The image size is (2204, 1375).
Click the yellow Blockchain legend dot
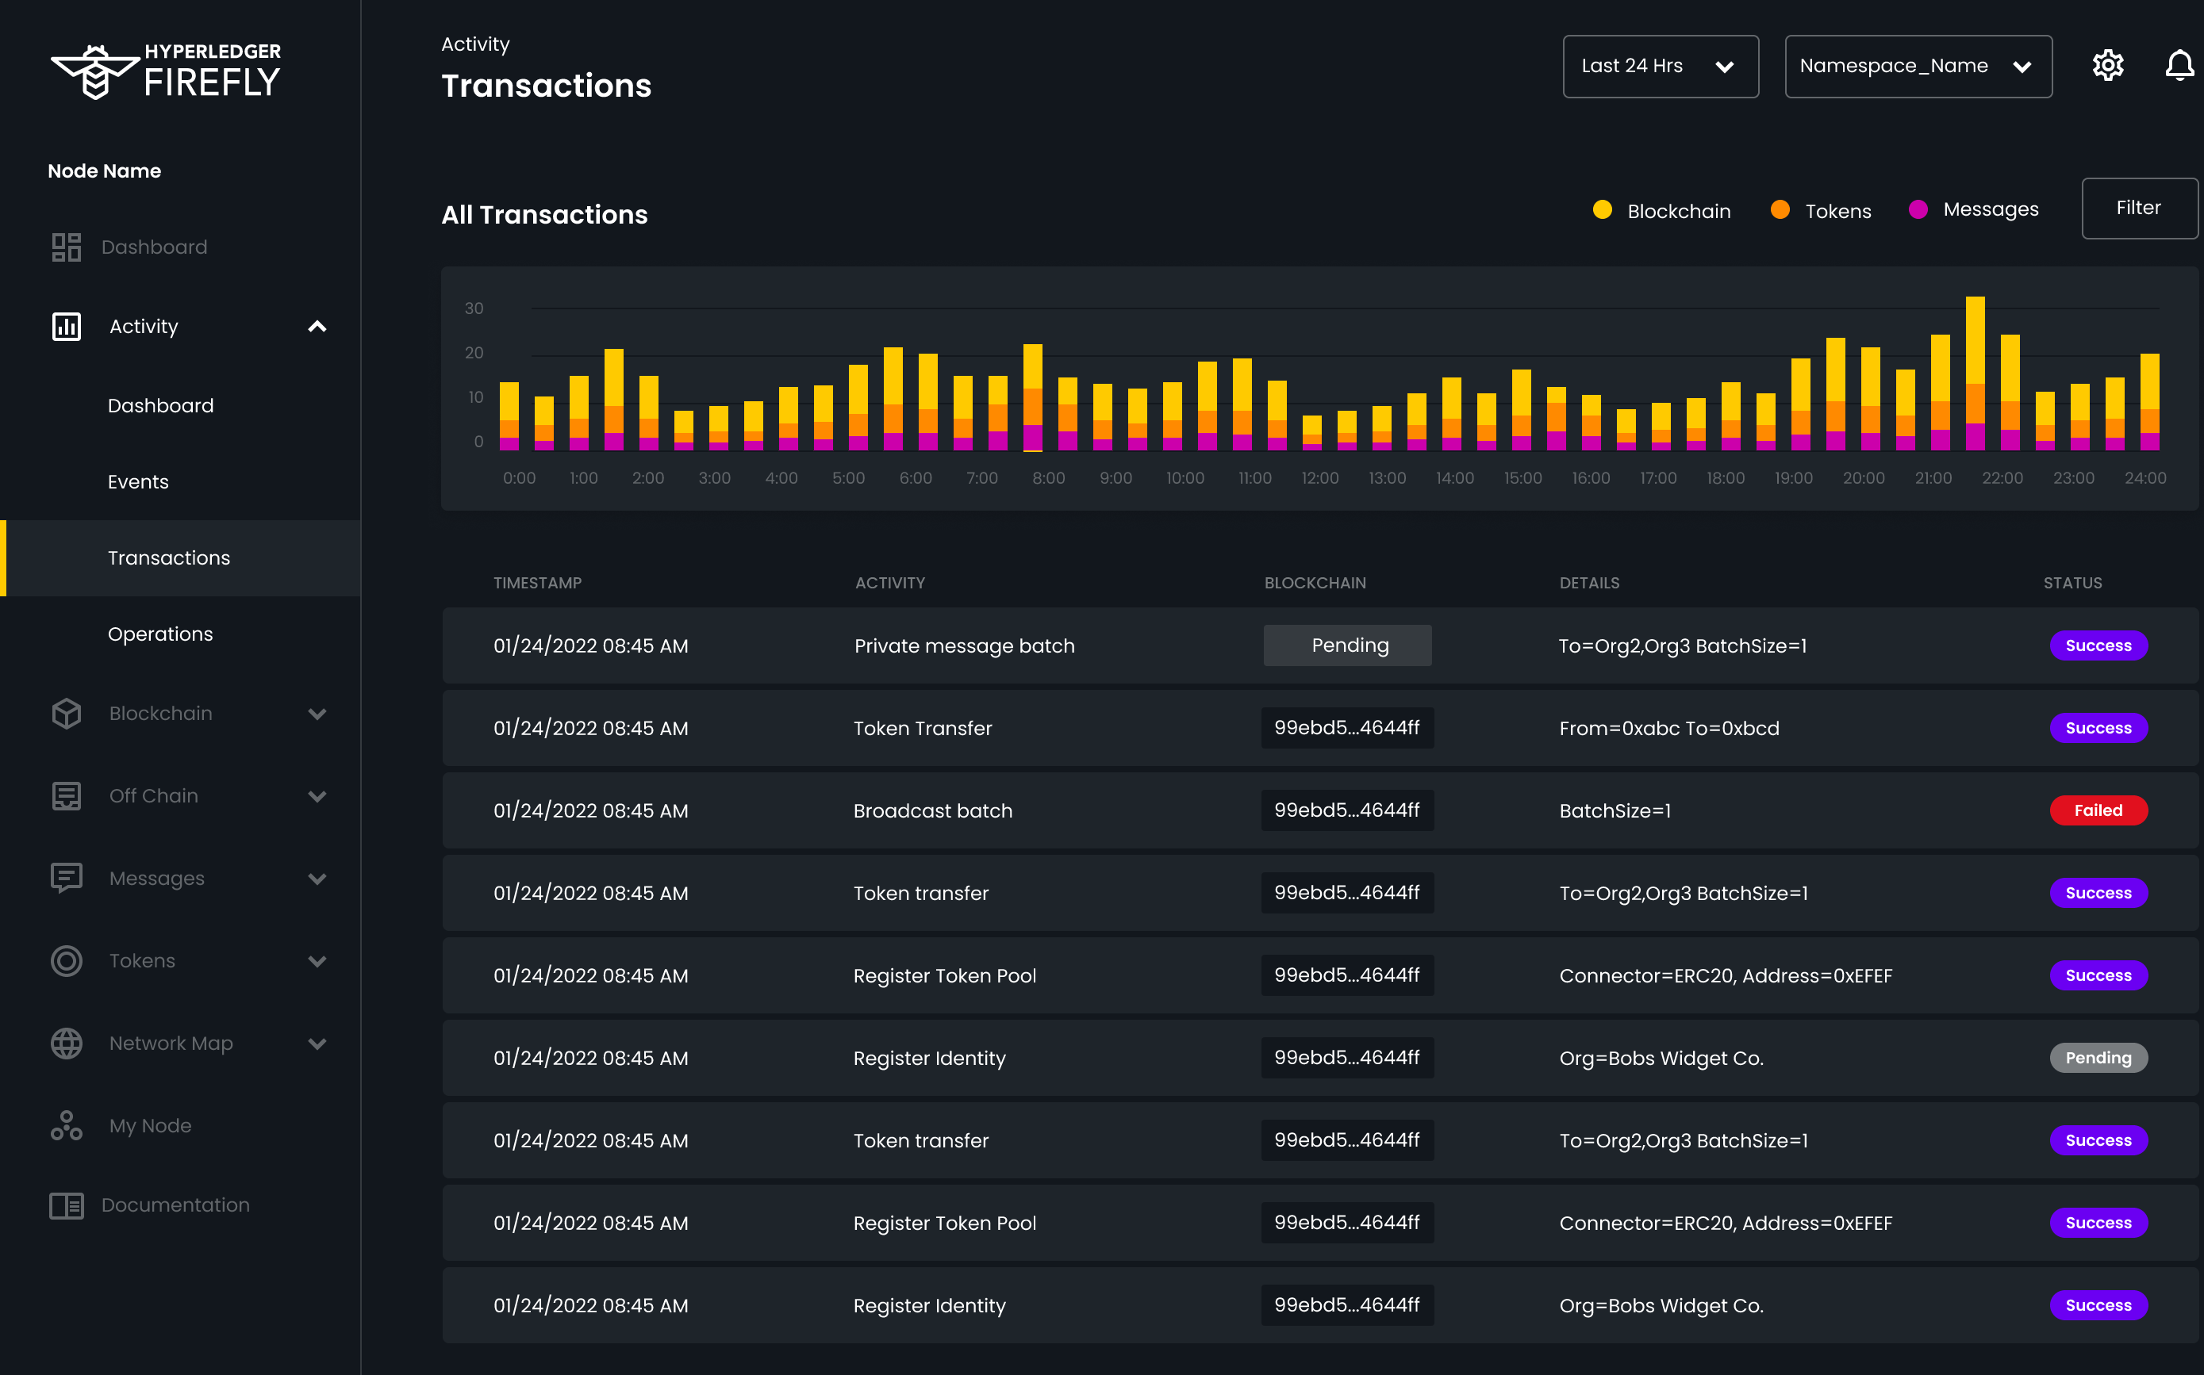[1603, 210]
